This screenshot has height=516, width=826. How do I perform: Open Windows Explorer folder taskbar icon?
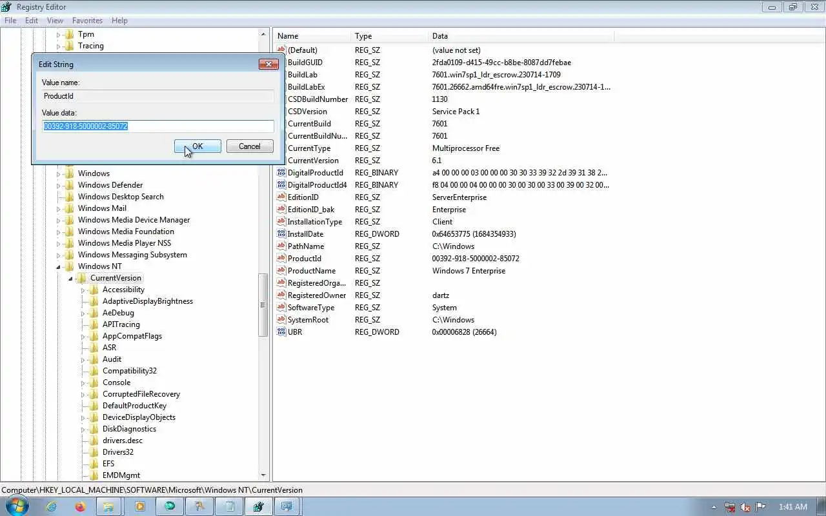tap(109, 506)
